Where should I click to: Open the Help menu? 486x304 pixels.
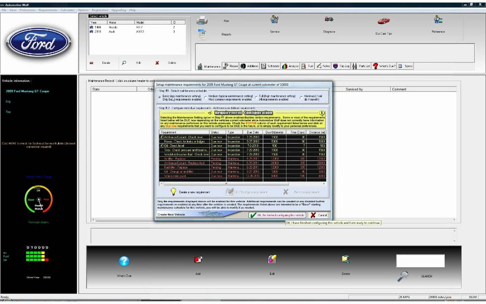(132, 10)
